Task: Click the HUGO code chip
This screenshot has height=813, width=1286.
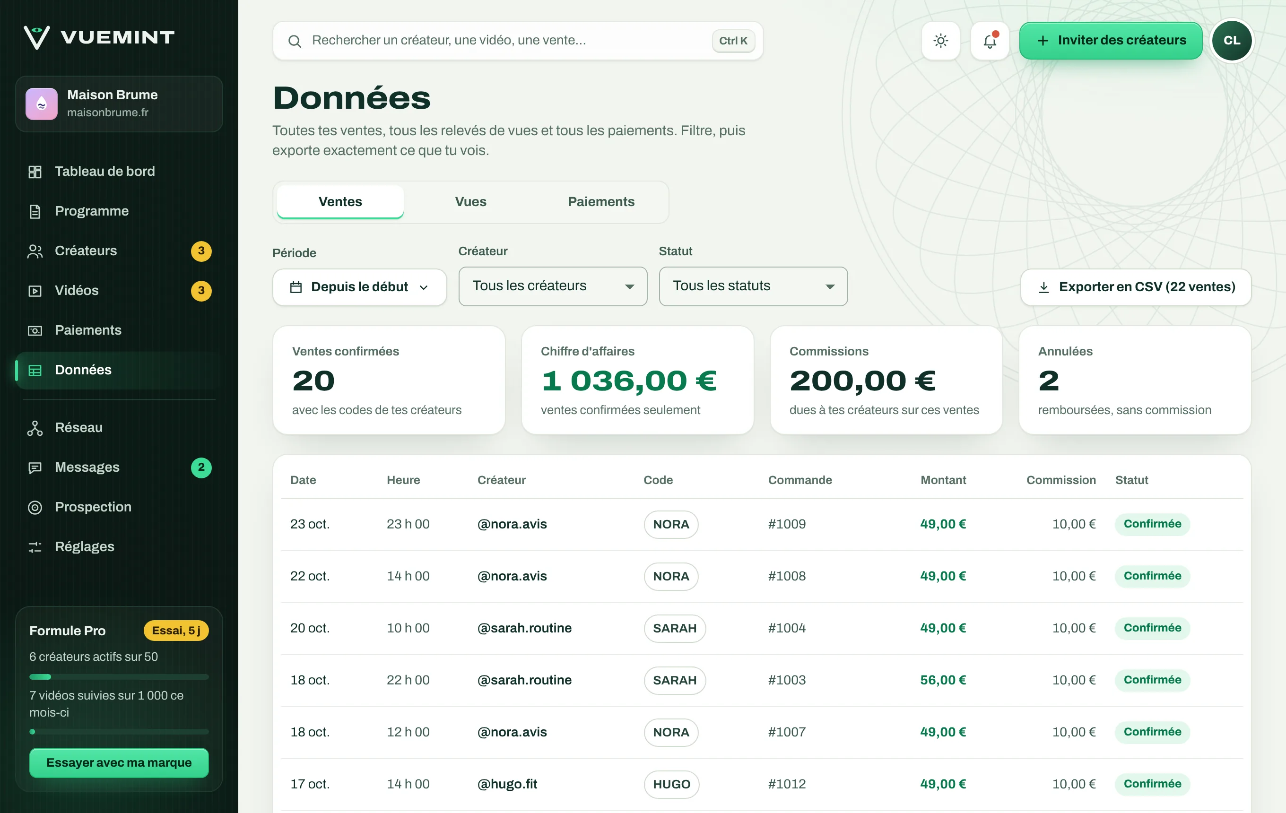Action: (x=671, y=784)
